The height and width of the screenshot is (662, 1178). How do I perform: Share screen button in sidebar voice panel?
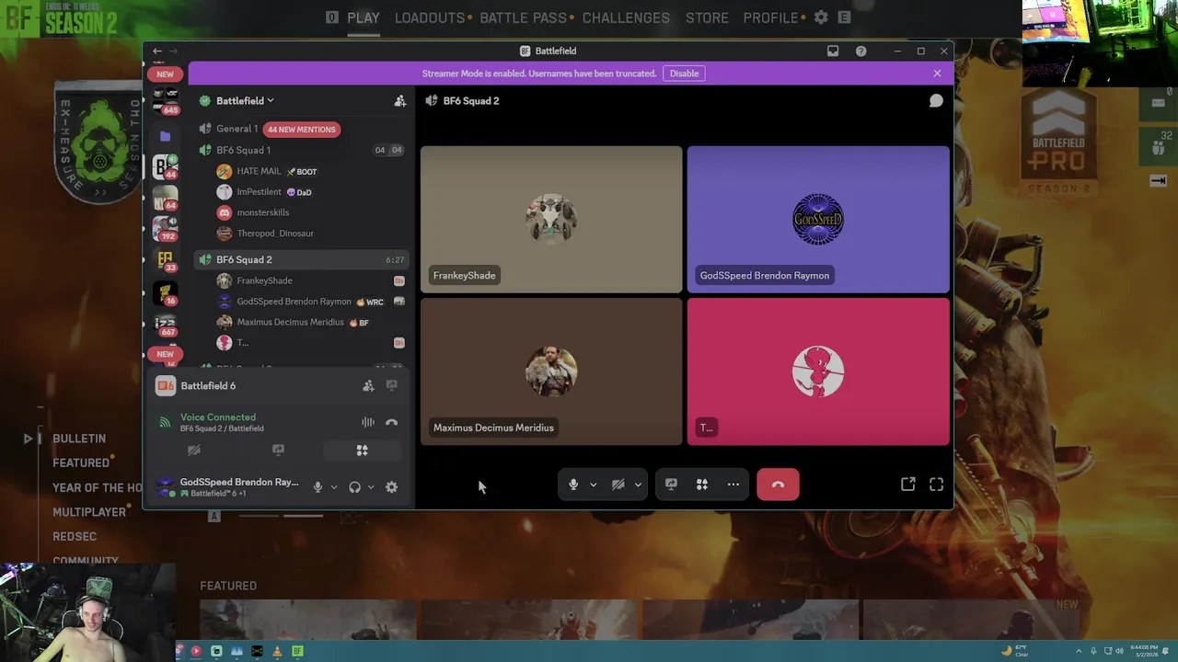click(x=278, y=451)
